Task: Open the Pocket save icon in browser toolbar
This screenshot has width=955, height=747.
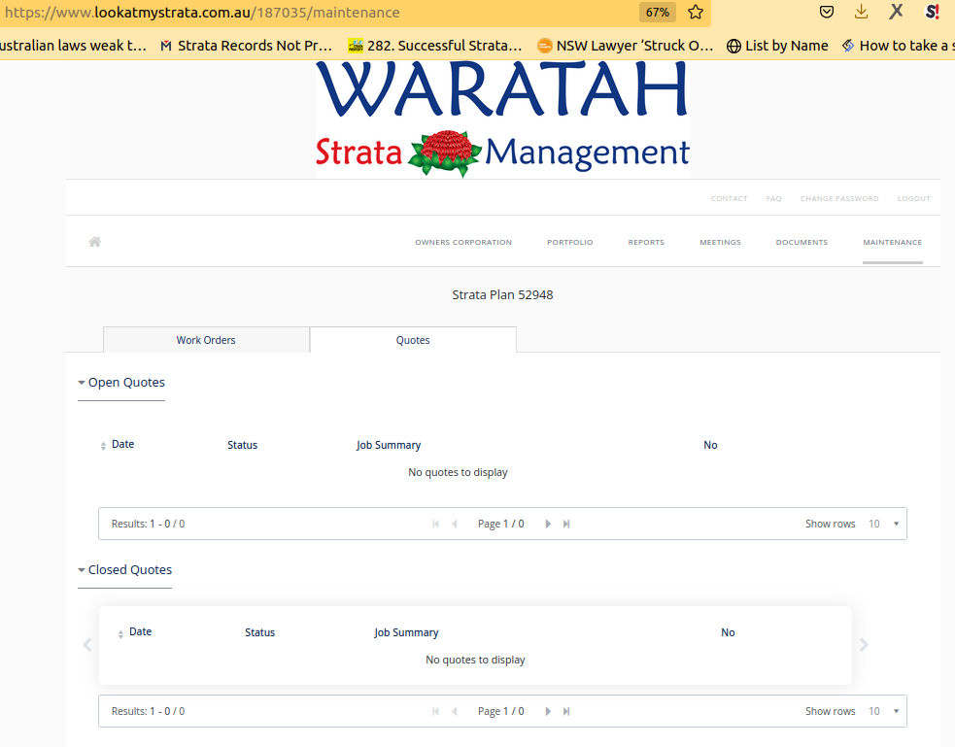Action: tap(827, 13)
